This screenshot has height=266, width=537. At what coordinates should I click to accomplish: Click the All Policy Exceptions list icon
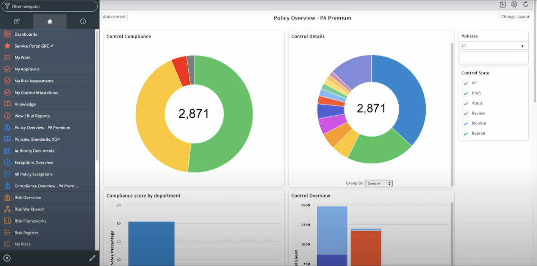[x=7, y=174]
